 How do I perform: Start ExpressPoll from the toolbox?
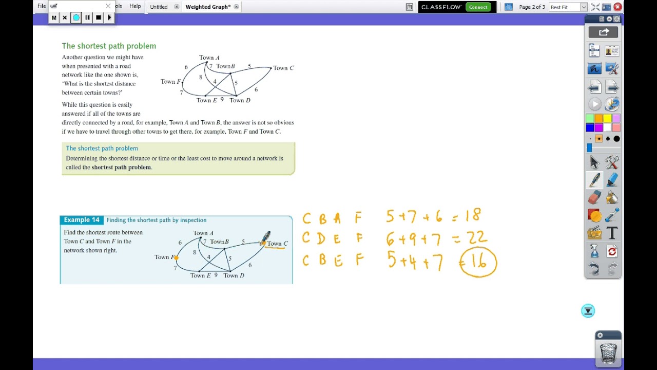pyautogui.click(x=612, y=104)
